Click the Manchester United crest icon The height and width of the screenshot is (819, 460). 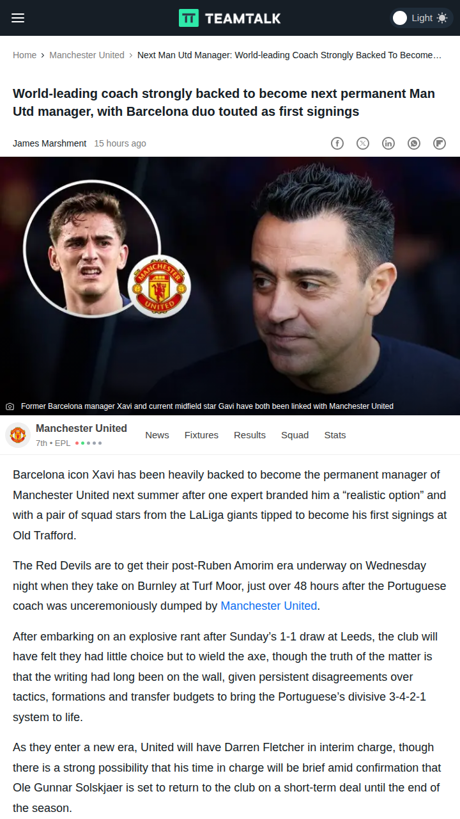[x=18, y=435]
